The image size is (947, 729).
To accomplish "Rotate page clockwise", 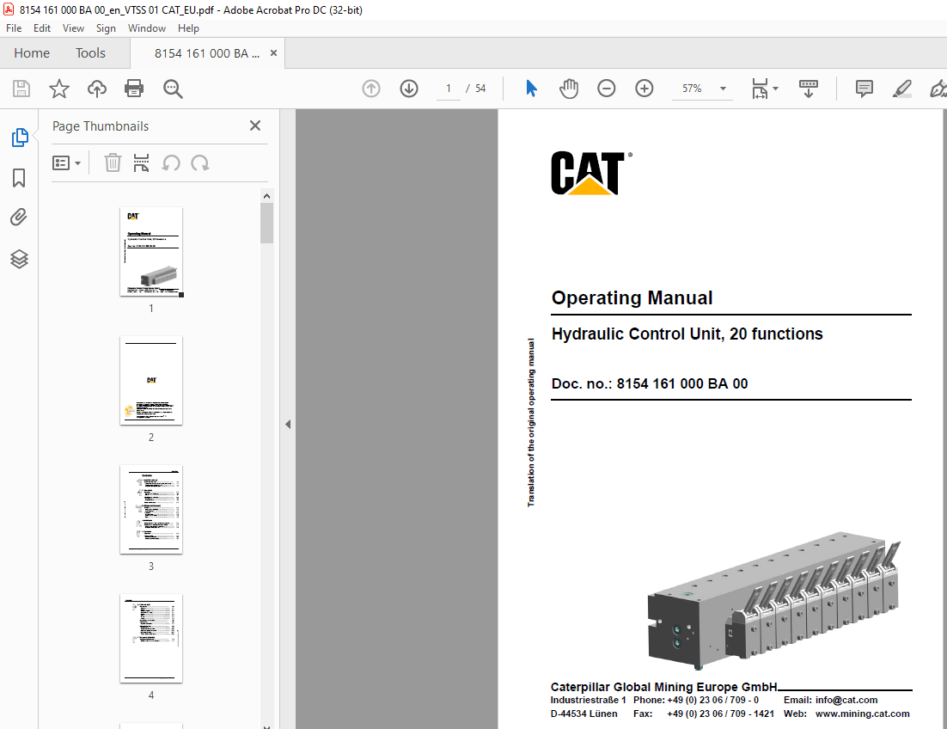I will 200,163.
